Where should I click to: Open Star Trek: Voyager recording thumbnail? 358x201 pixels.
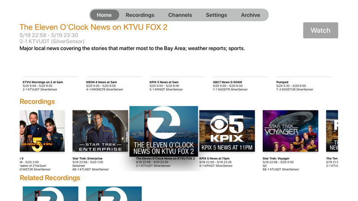click(x=290, y=131)
